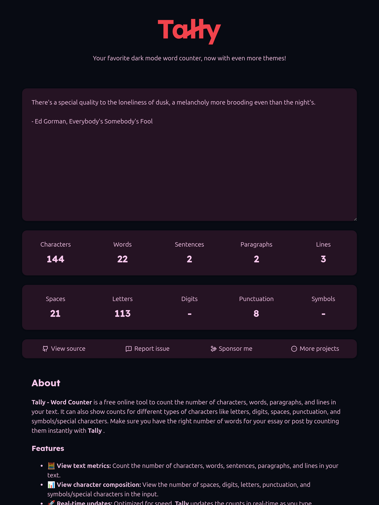
Task: Open the More projects link text
Action: [319, 349]
